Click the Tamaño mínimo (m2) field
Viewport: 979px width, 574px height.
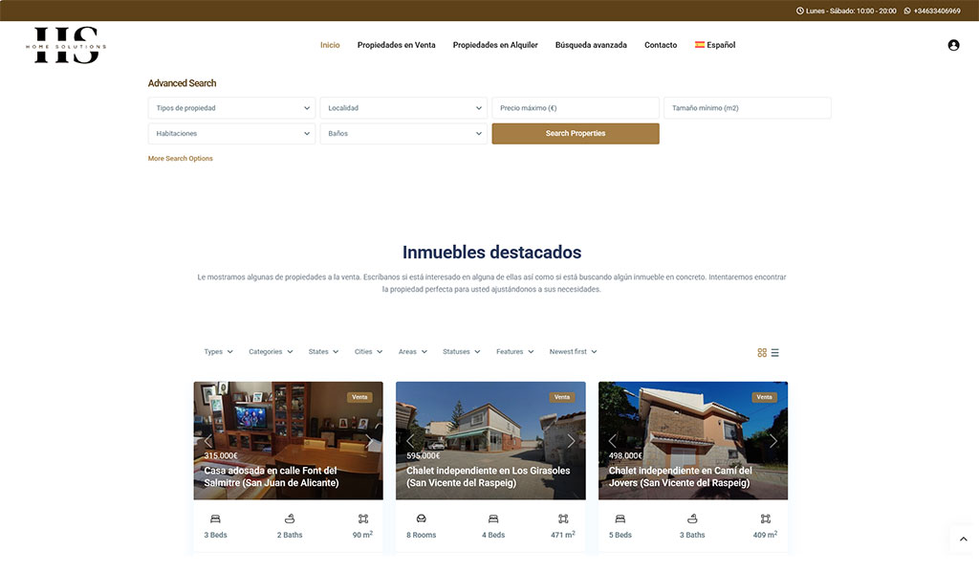point(748,108)
